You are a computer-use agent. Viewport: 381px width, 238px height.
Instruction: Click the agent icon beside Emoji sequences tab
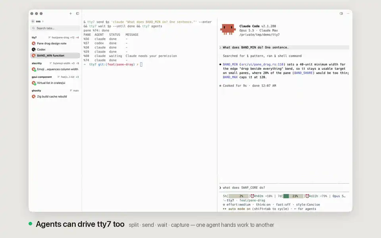point(34,69)
